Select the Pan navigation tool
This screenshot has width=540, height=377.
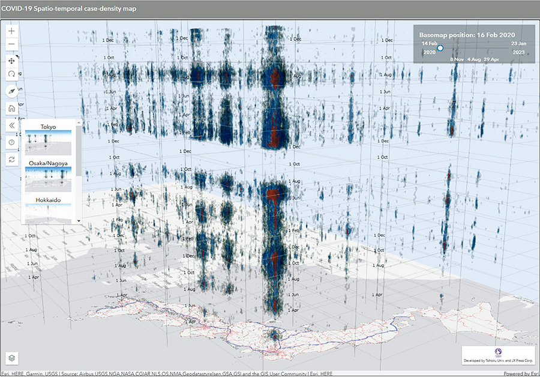tap(12, 61)
